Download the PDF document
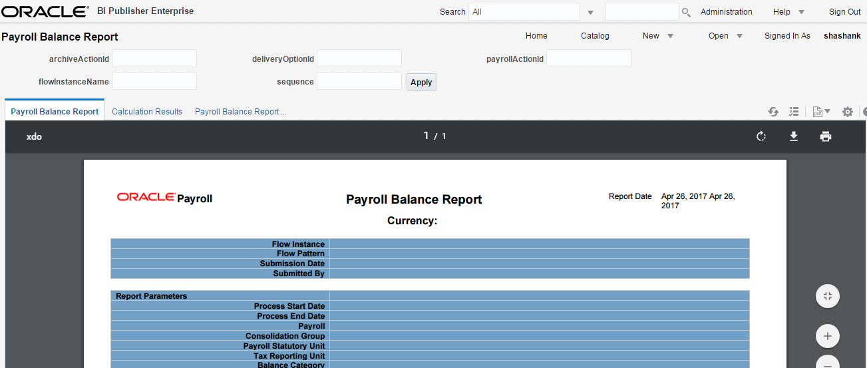The width and height of the screenshot is (867, 368). pos(793,136)
